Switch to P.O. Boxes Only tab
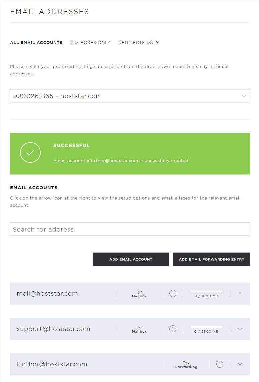 click(x=90, y=42)
